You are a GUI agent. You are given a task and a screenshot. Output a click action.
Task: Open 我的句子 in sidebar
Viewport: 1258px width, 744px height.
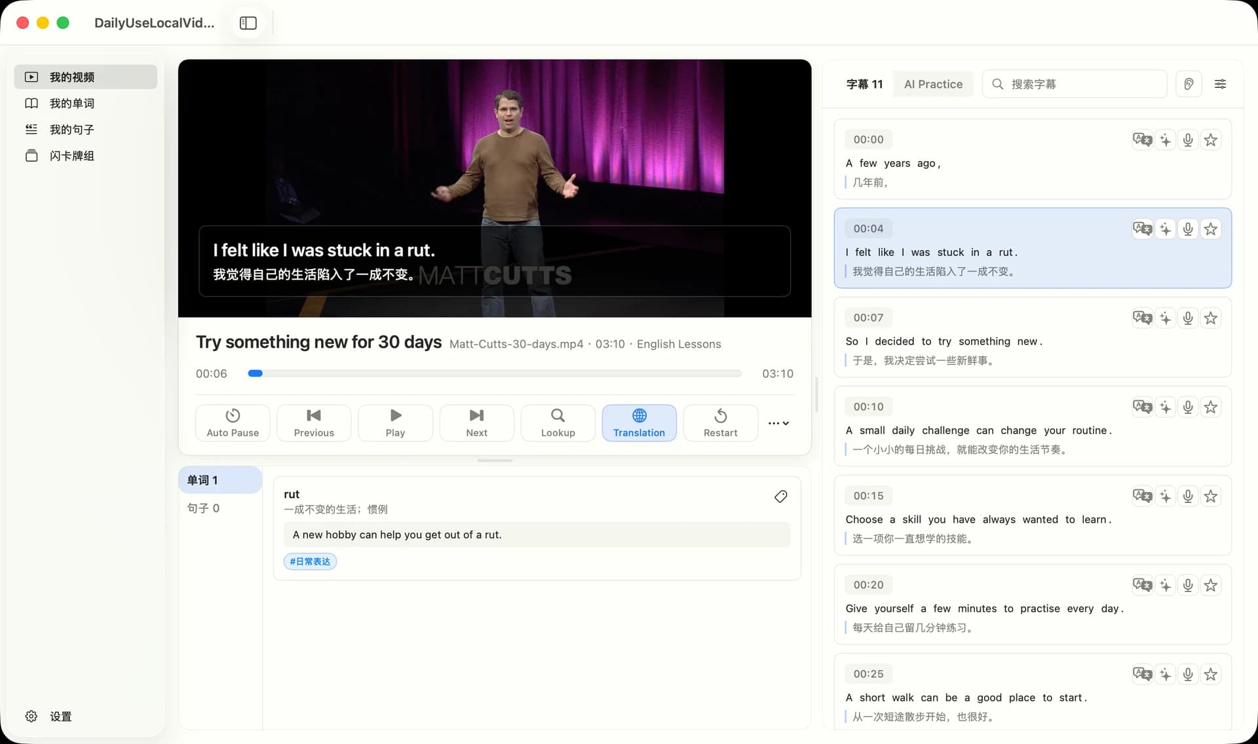tap(85, 129)
